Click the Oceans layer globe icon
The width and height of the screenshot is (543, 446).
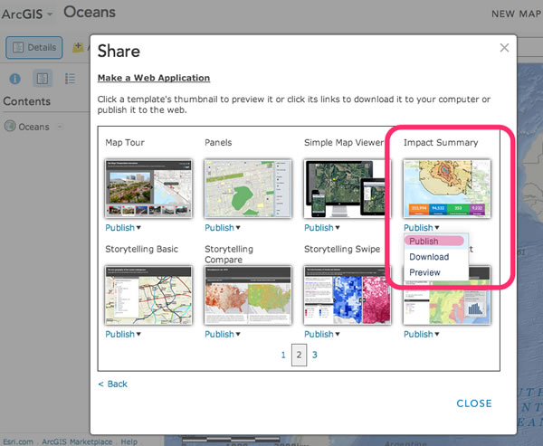(x=10, y=126)
